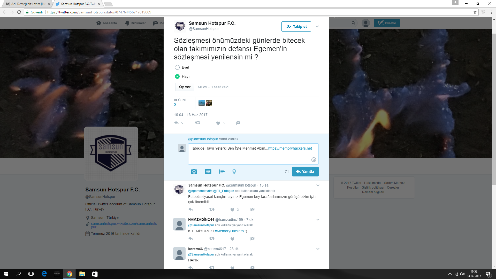The width and height of the screenshot is (496, 279).
Task: Select the Evet poll option
Action: 177,67
